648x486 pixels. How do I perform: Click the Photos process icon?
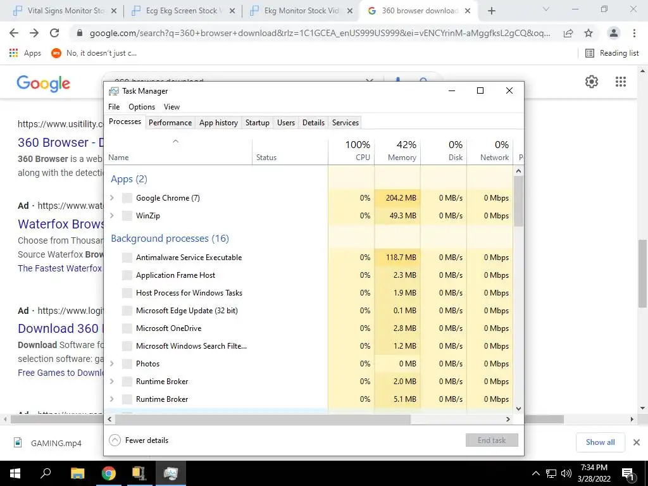pyautogui.click(x=127, y=364)
